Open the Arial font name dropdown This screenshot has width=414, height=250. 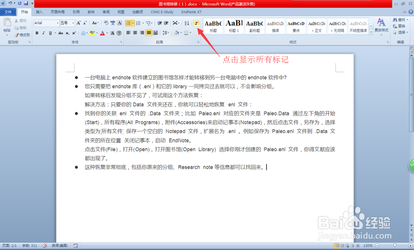click(58, 23)
